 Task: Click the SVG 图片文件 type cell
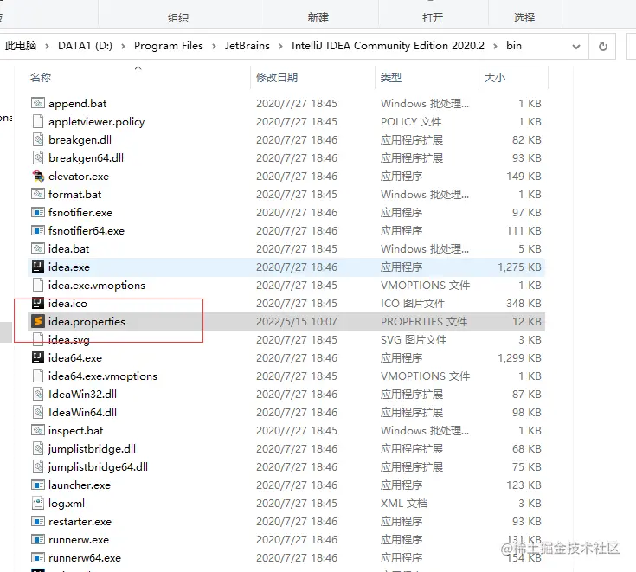414,339
